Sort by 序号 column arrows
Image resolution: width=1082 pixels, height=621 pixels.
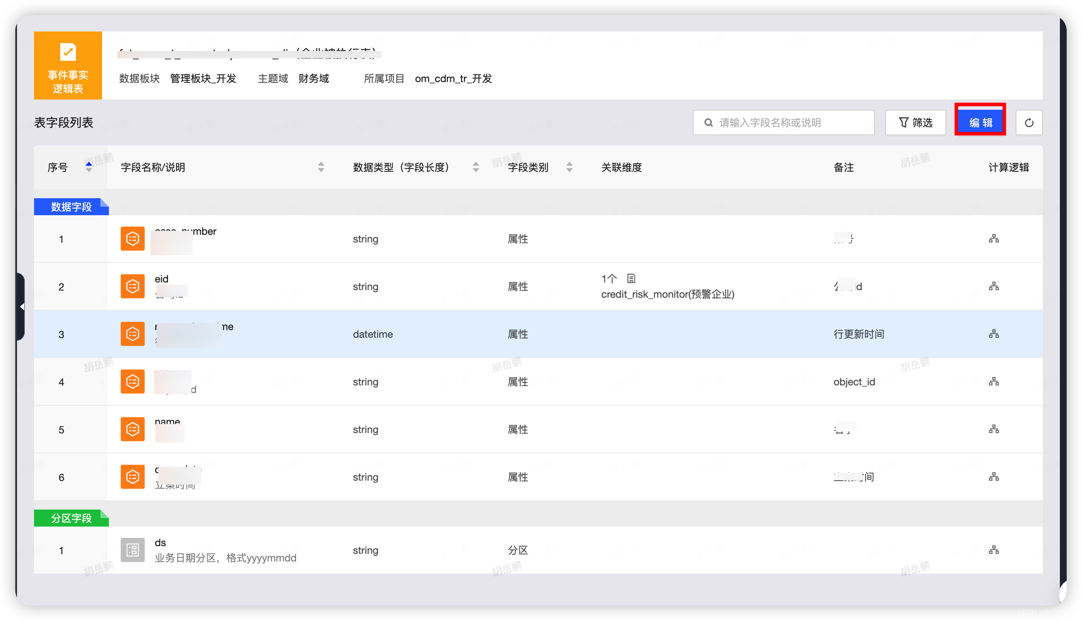tap(89, 167)
